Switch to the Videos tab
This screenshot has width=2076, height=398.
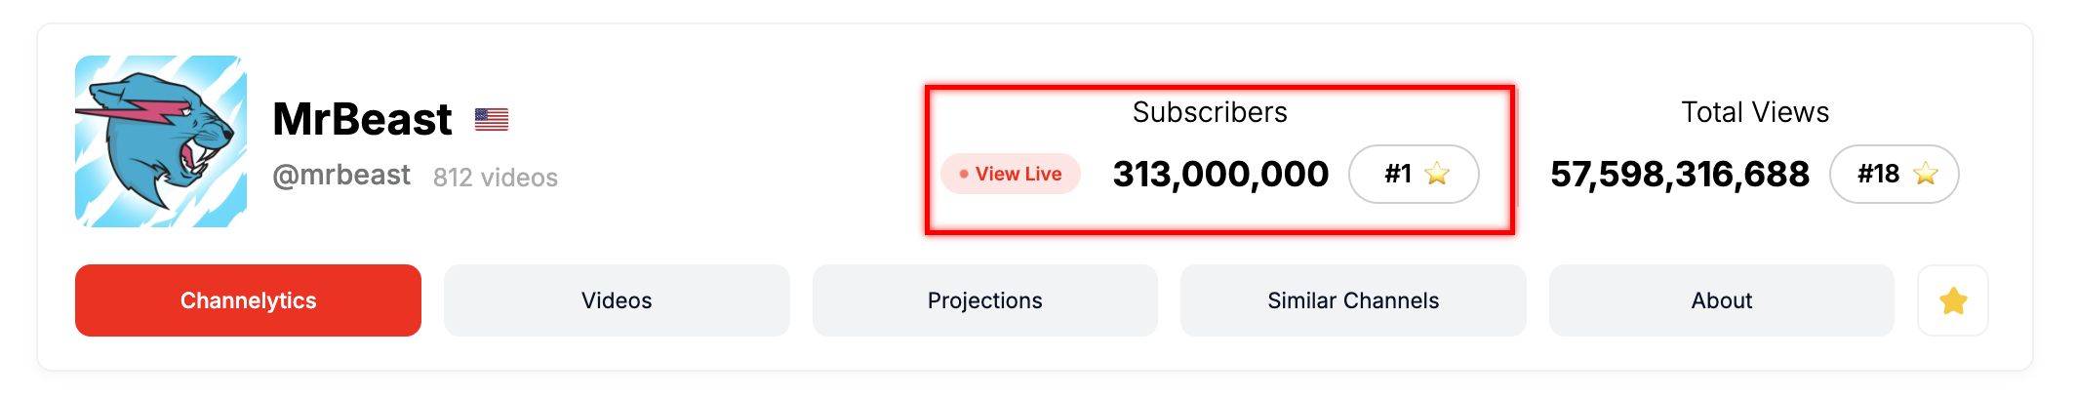617,300
